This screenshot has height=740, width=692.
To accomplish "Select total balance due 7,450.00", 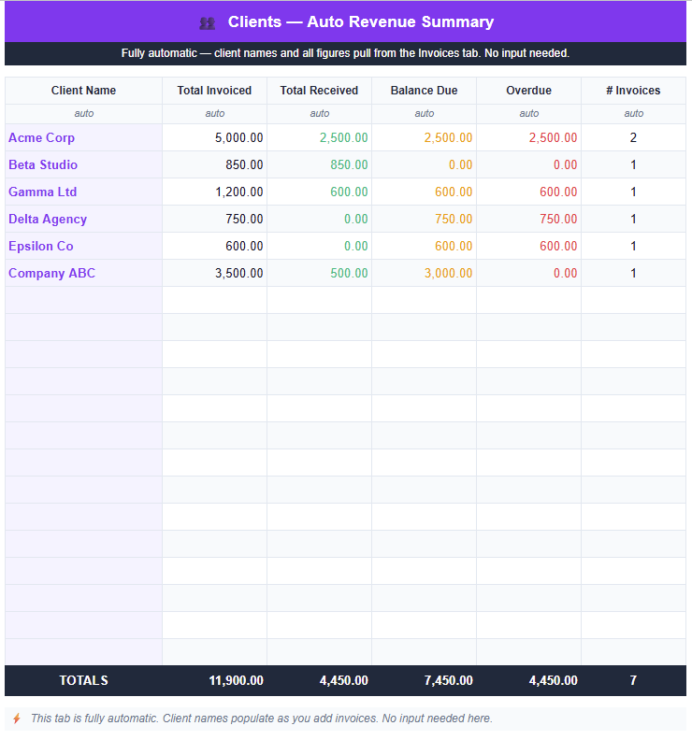I will coord(448,680).
